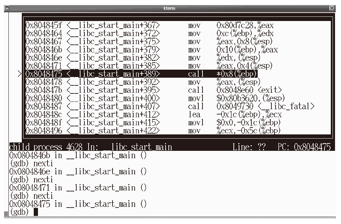
Task: Place cursor at the active (gdb) prompt
Action: 36,212
